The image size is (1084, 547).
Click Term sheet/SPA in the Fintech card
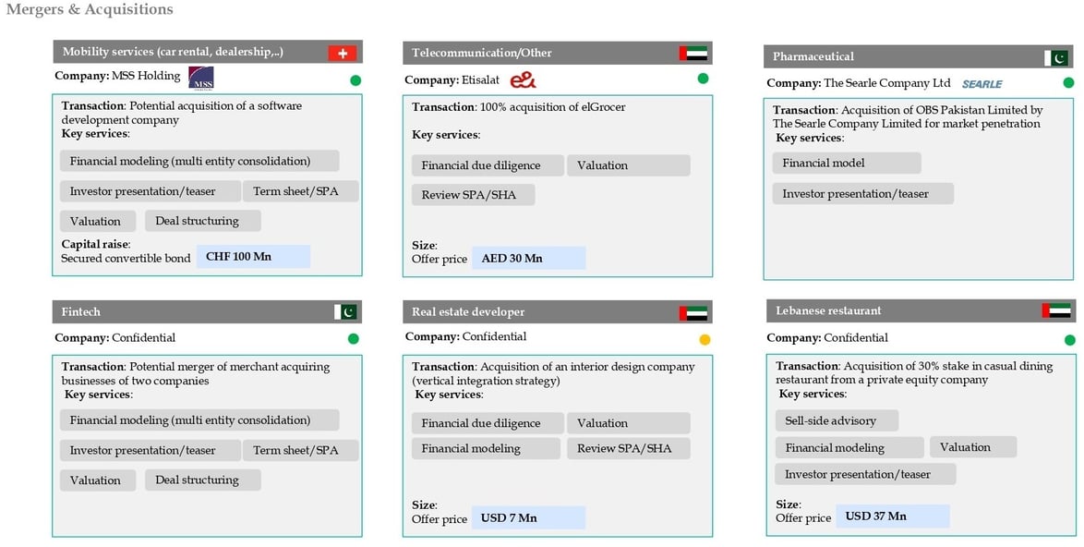[x=301, y=451]
